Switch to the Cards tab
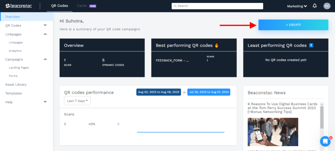 [81, 6]
